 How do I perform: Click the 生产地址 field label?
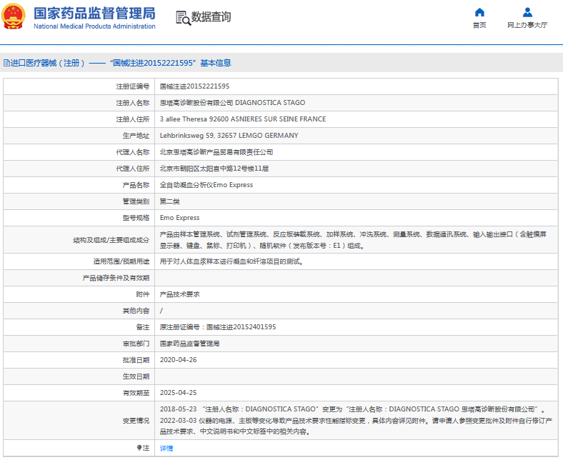pos(136,136)
